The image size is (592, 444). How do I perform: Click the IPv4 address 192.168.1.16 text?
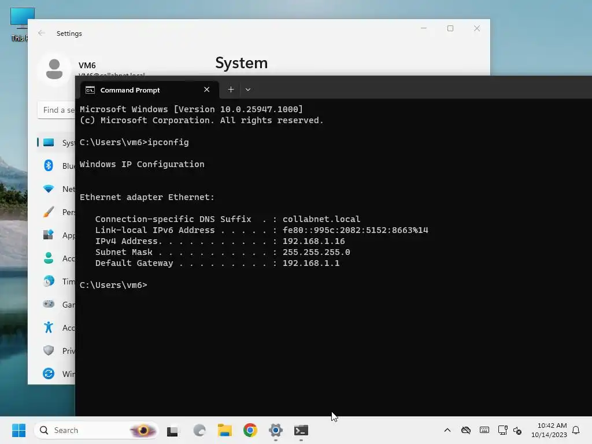click(x=313, y=241)
